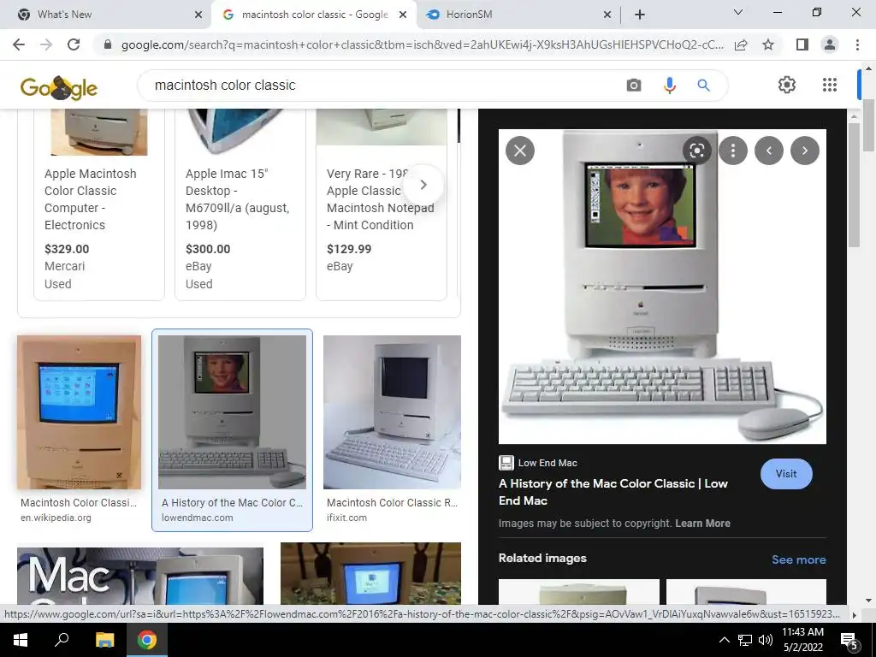Bookmark this tab with the star
Image resolution: width=876 pixels, height=657 pixels.
[x=768, y=44]
